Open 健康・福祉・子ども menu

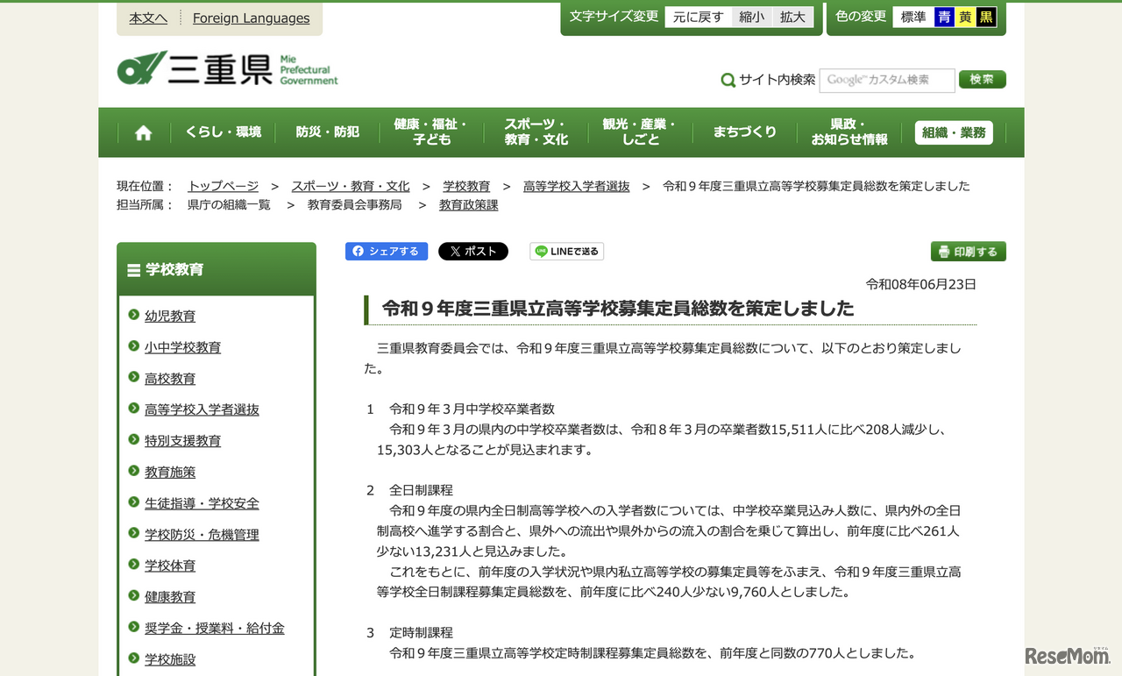click(431, 132)
